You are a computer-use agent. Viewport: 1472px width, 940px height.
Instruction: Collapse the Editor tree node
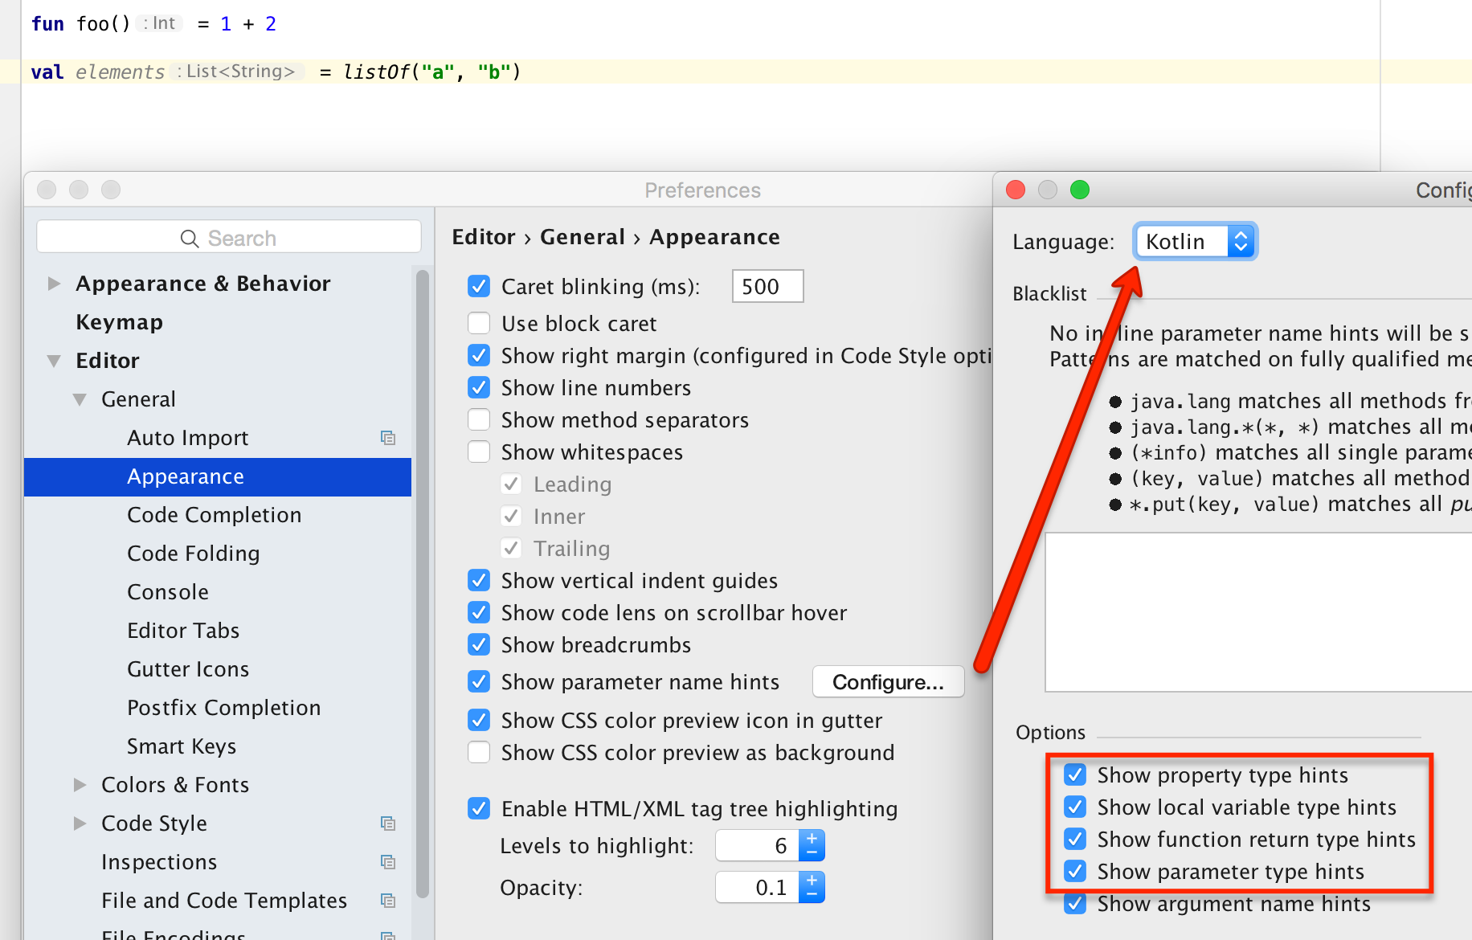54,361
